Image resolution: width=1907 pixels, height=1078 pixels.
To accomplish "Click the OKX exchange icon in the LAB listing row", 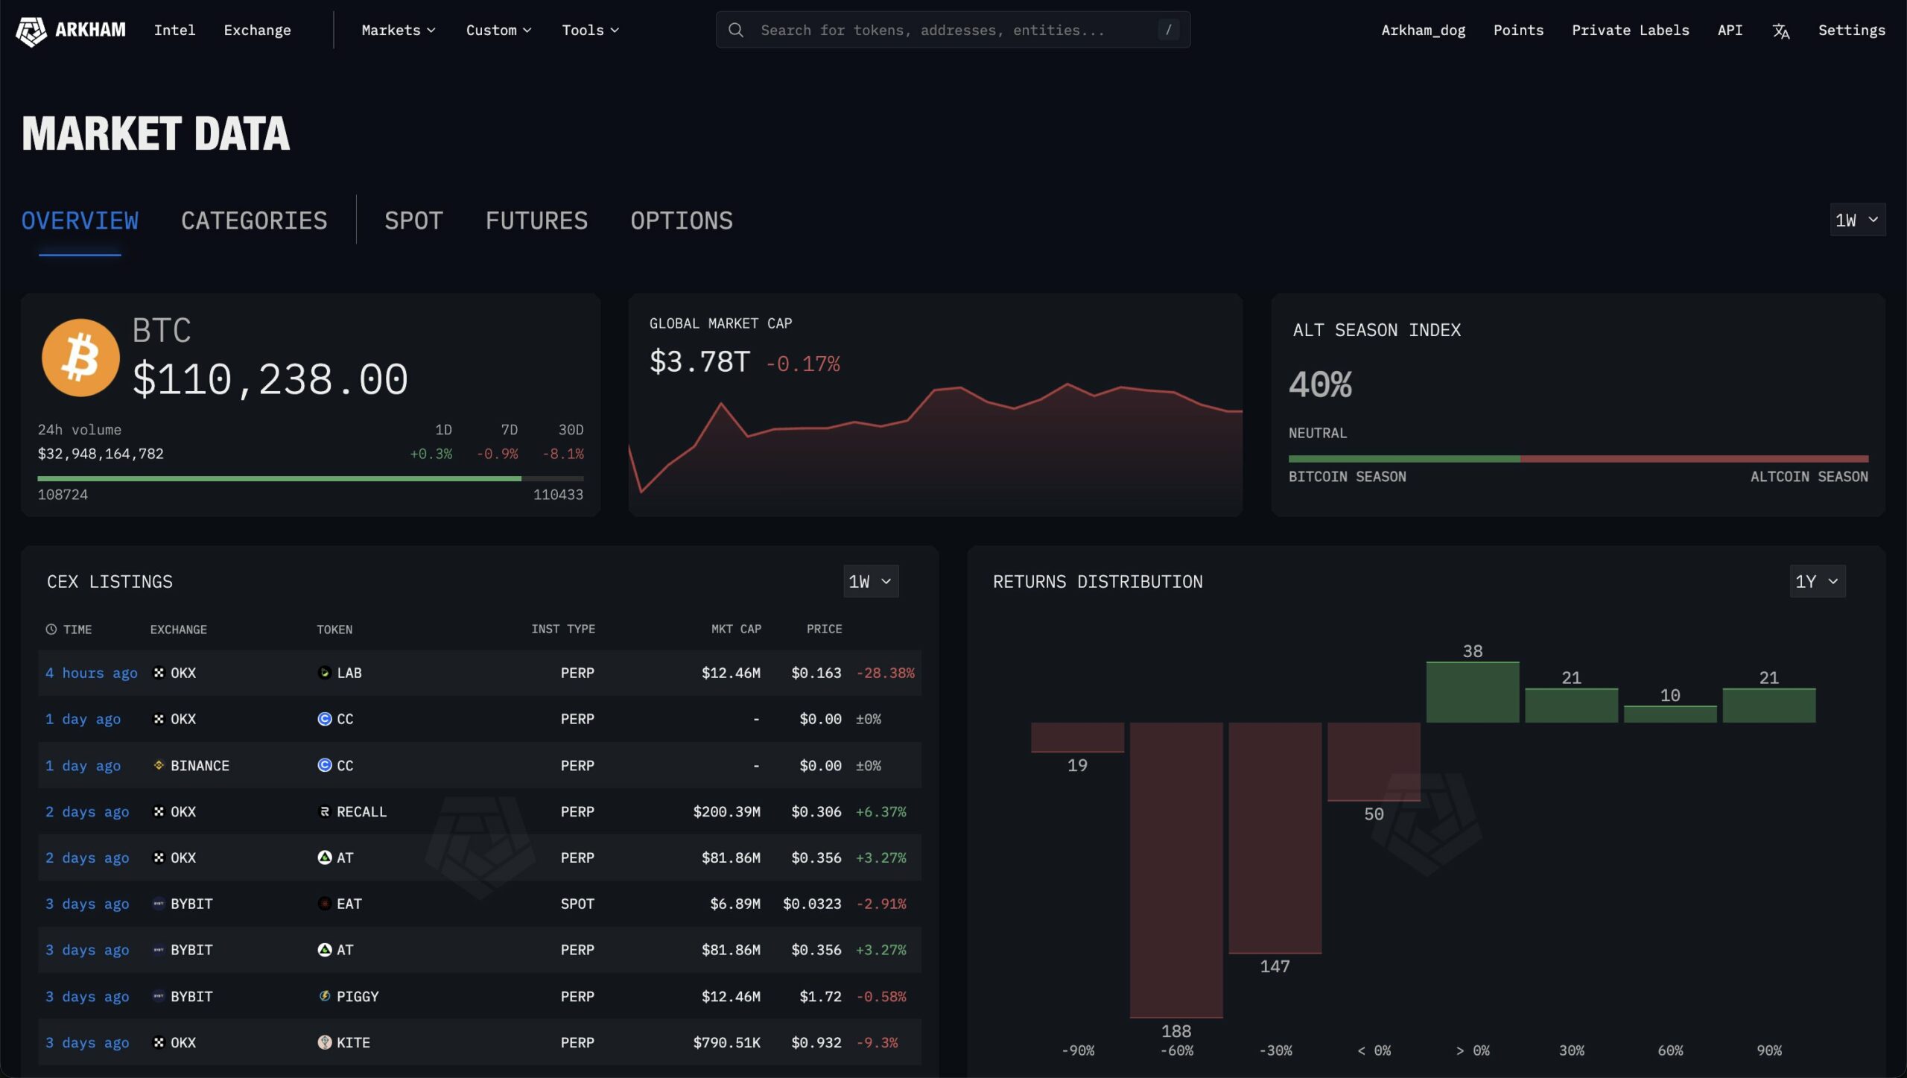I will pyautogui.click(x=158, y=673).
